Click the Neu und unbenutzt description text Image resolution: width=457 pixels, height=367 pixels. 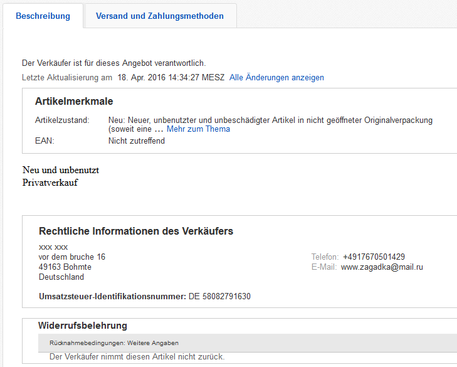tap(61, 170)
